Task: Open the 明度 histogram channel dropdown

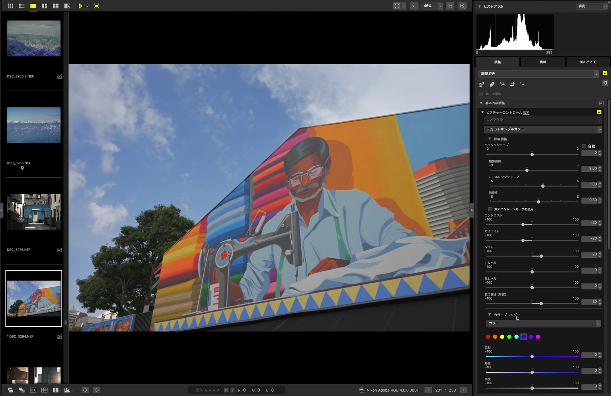Action: 592,6
